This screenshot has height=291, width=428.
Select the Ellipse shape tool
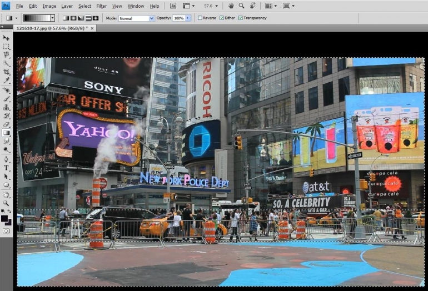6,185
